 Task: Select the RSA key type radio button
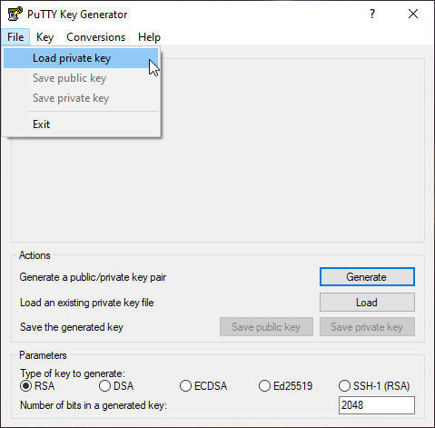click(x=25, y=386)
